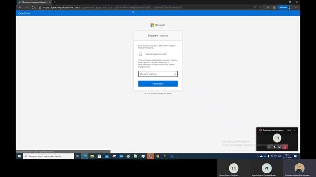Screen dimensions: 316x177
Task: Select the open OneDrive password-check tab
Action: pos(34,2)
